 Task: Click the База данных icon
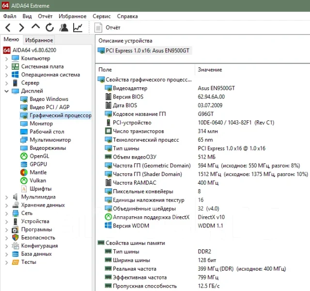[15, 254]
